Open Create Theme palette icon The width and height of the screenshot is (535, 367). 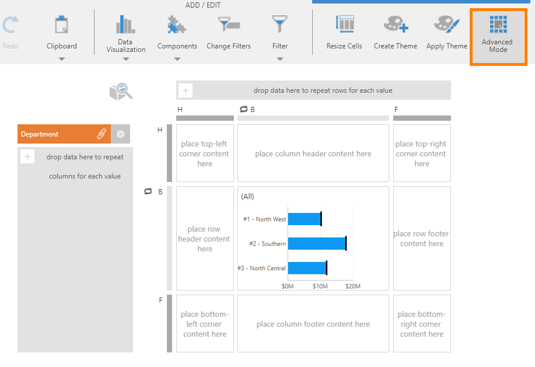pos(395,25)
